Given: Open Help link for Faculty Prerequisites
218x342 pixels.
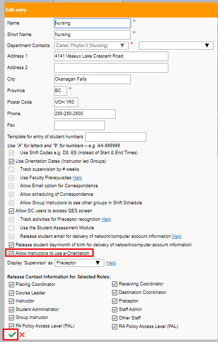Looking at the screenshot, I should (x=77, y=178).
